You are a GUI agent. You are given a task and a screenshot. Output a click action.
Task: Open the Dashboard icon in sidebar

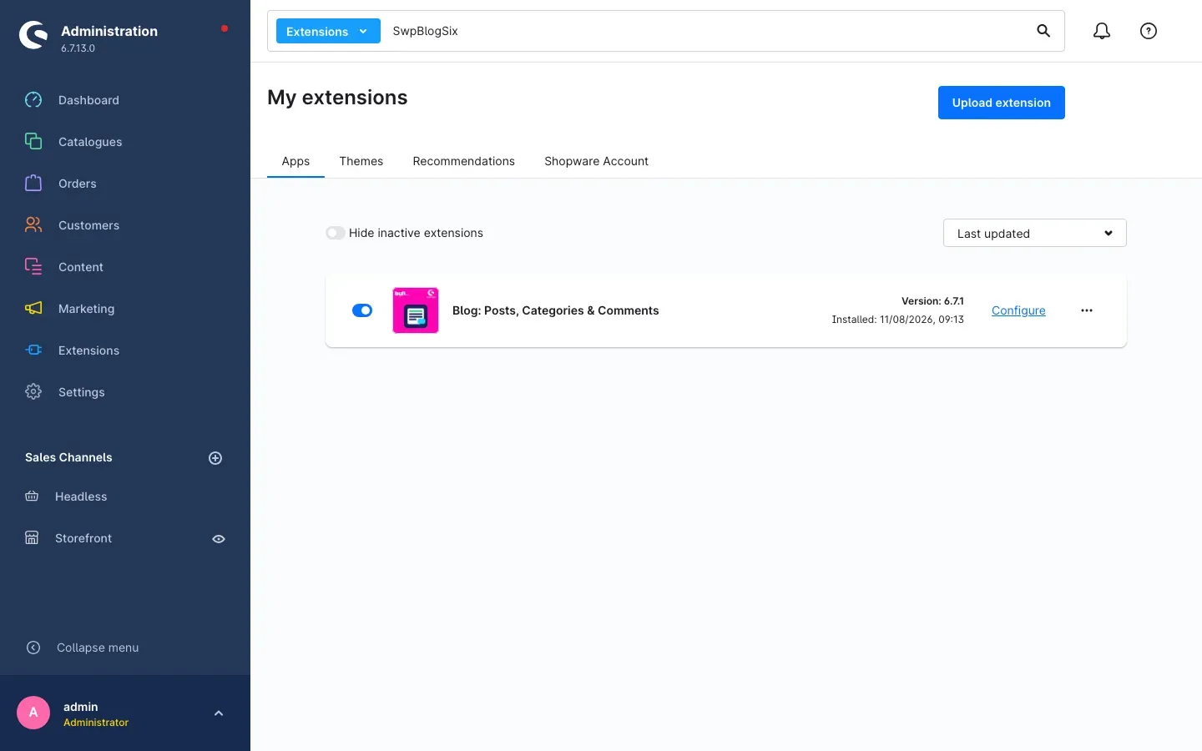coord(33,100)
